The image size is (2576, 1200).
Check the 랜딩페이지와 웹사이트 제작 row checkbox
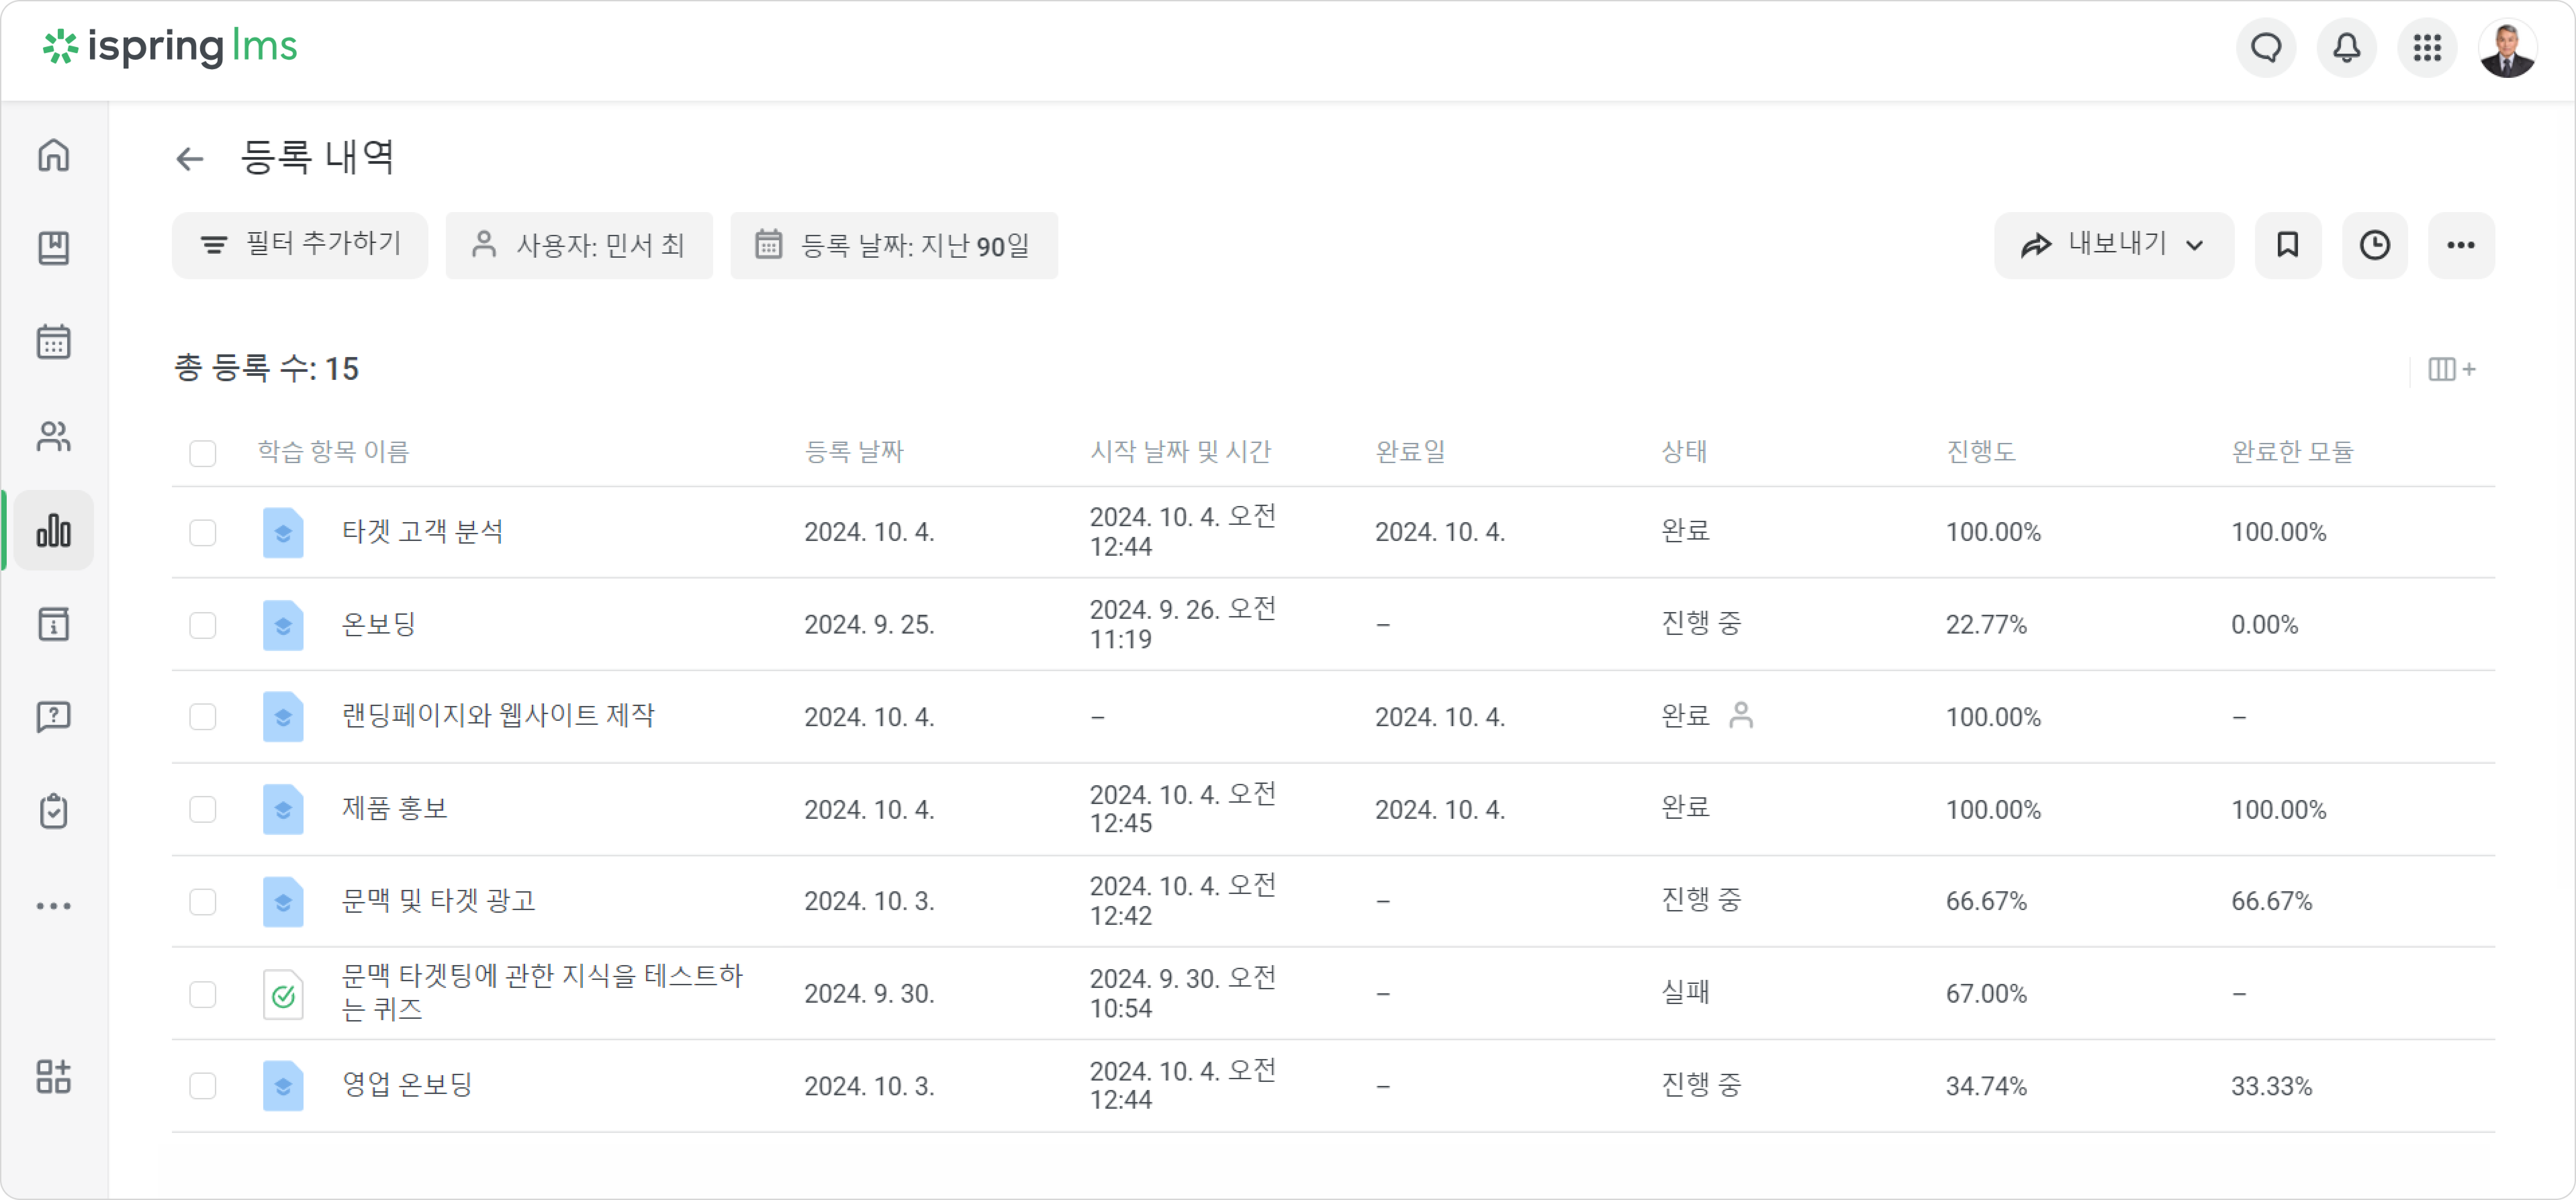coord(203,716)
